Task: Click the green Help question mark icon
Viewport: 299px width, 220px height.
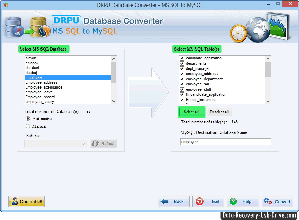Action: [233, 201]
